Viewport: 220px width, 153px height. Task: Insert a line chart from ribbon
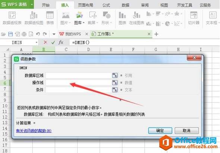point(167,14)
